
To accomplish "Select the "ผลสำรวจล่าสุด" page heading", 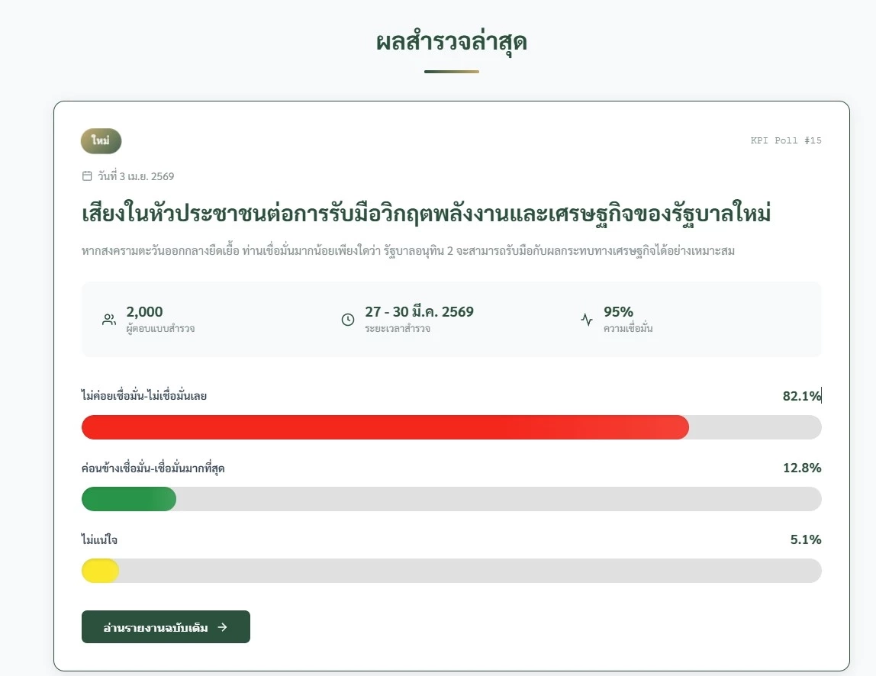I will 451,43.
